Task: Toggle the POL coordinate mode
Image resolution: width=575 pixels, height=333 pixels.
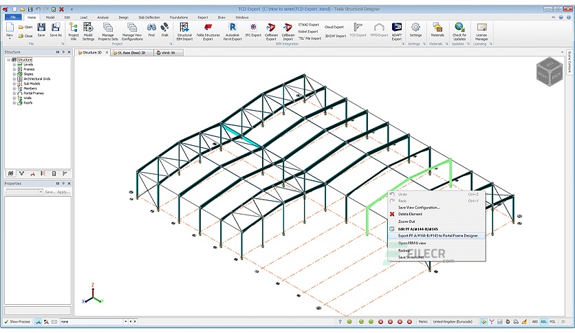Action: [552, 321]
